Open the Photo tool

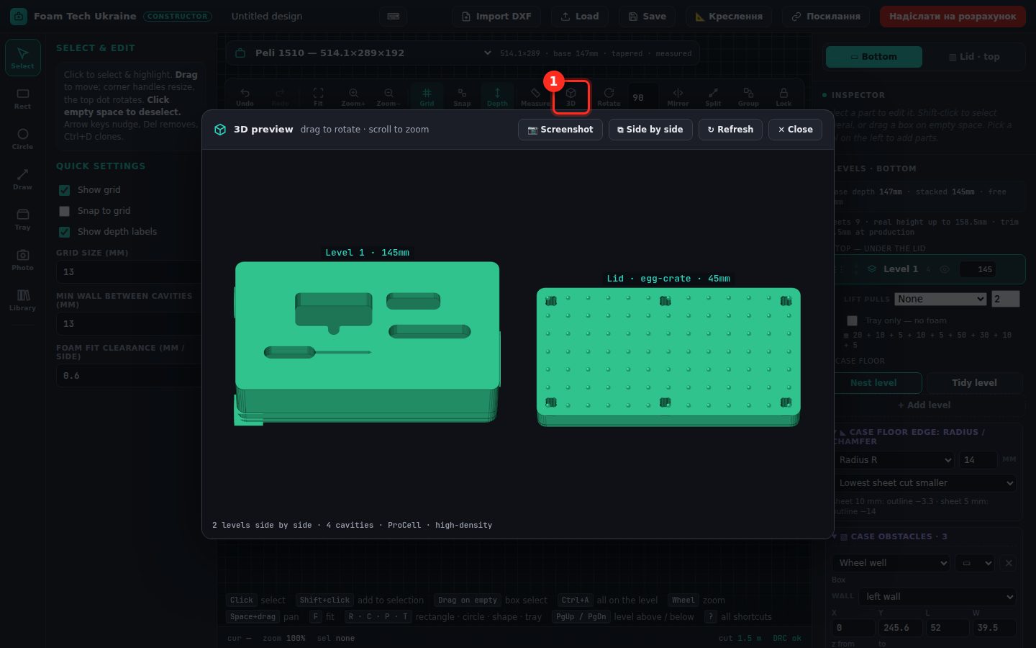(x=22, y=260)
